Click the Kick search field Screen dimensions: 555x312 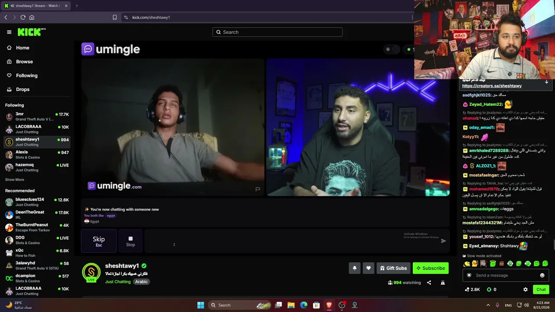click(277, 32)
